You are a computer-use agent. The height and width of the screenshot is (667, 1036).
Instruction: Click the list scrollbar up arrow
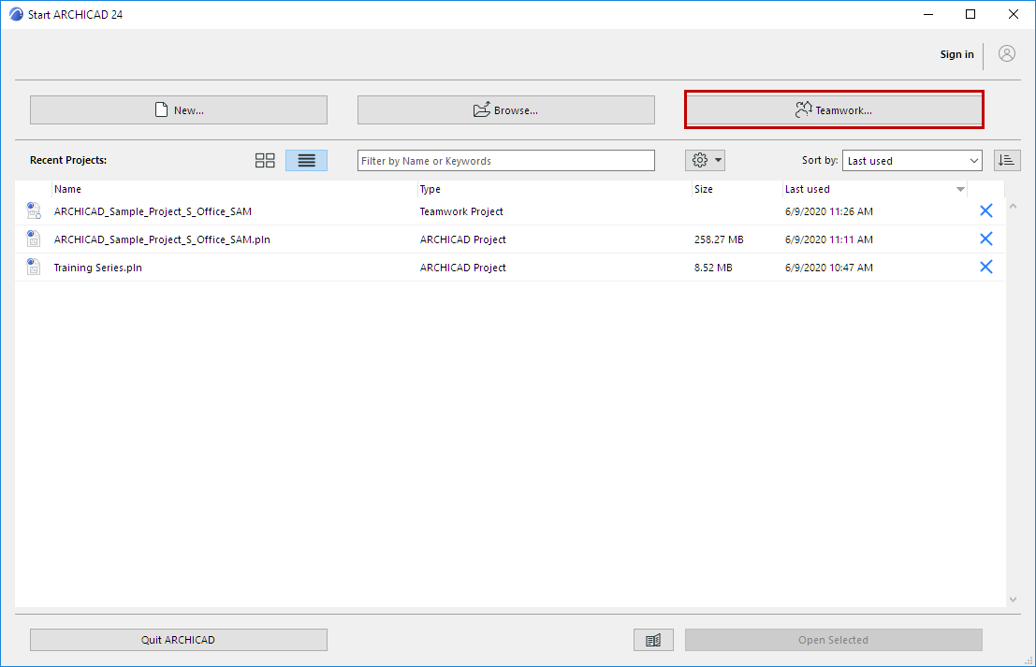click(1013, 207)
